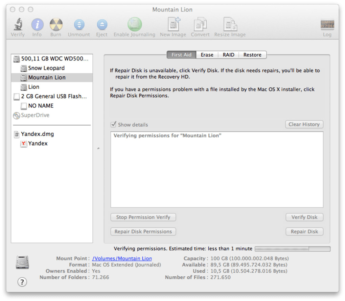Open the RAID tab
Screen dimensions: 345x301
pos(228,55)
